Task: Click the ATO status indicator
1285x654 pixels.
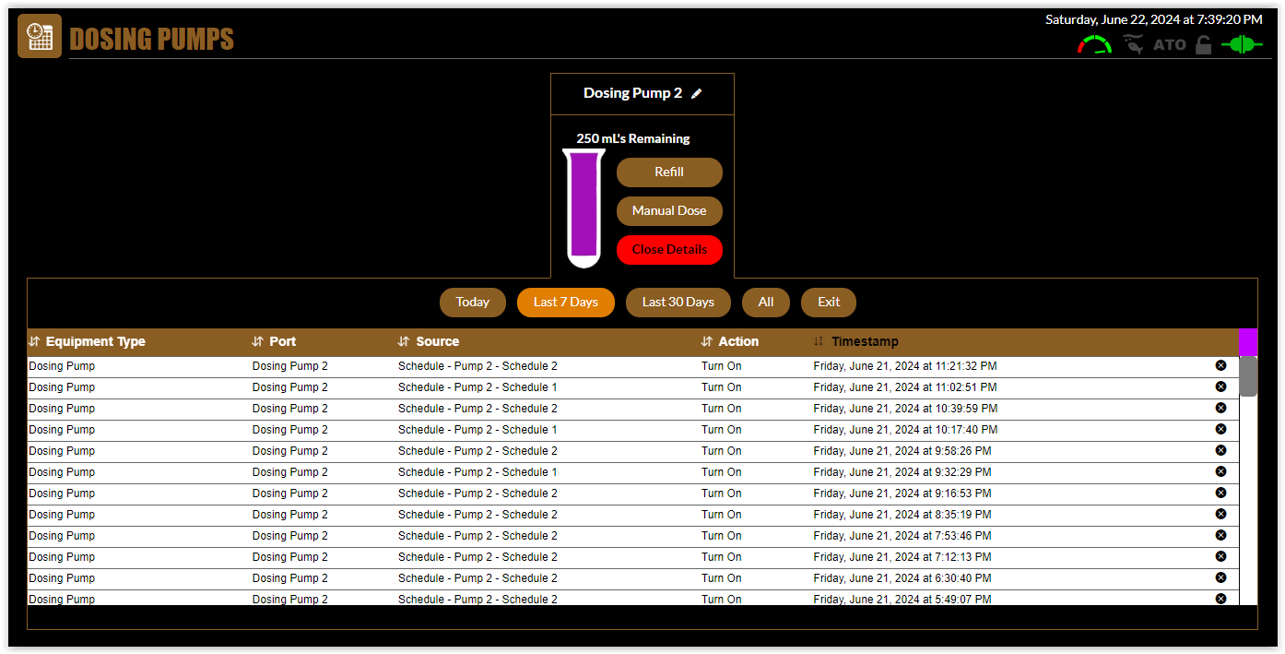Action: (1170, 44)
